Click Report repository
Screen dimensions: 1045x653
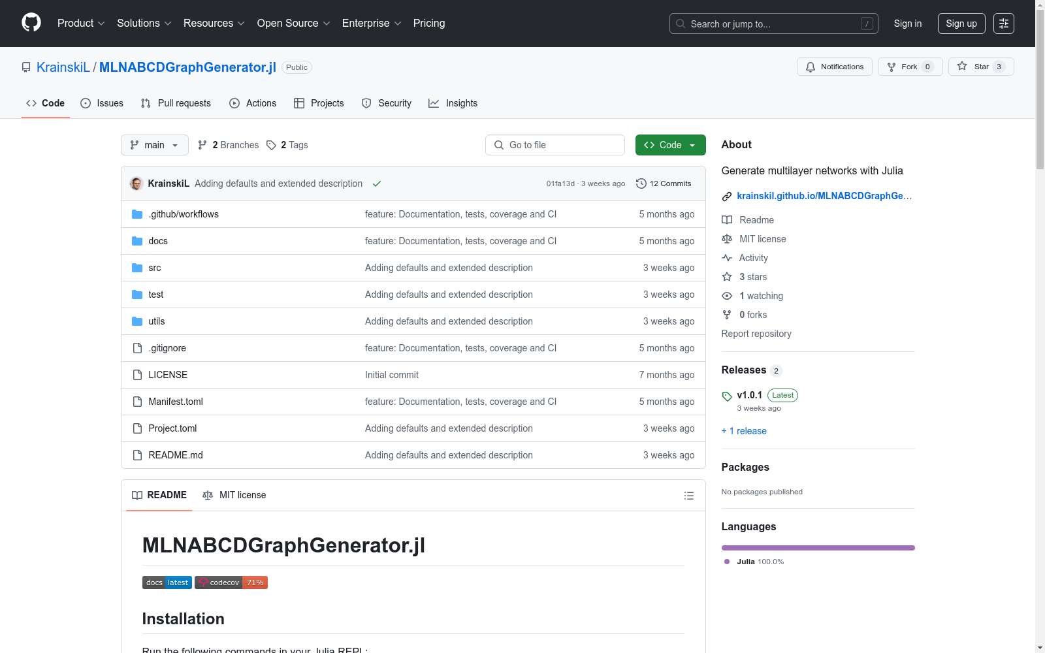click(x=756, y=334)
